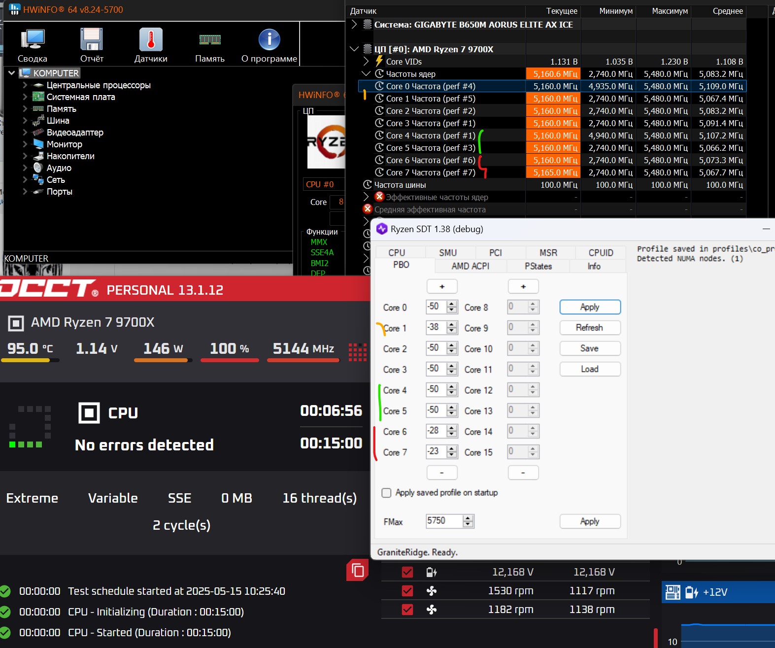Click the red X icon on Эффективные частоты ядер

(379, 197)
